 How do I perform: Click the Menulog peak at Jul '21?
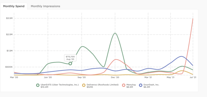tap(193, 19)
